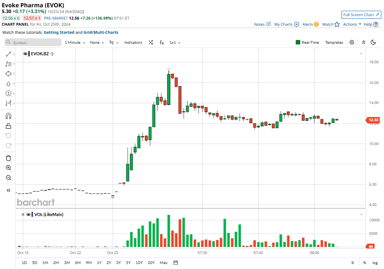
Task: Switch to dark mode moon icon
Action: coord(373,42)
